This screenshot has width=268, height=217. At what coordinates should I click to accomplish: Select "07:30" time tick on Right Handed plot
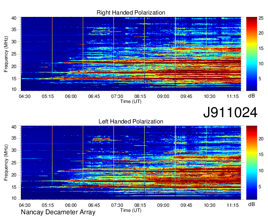click(x=117, y=96)
